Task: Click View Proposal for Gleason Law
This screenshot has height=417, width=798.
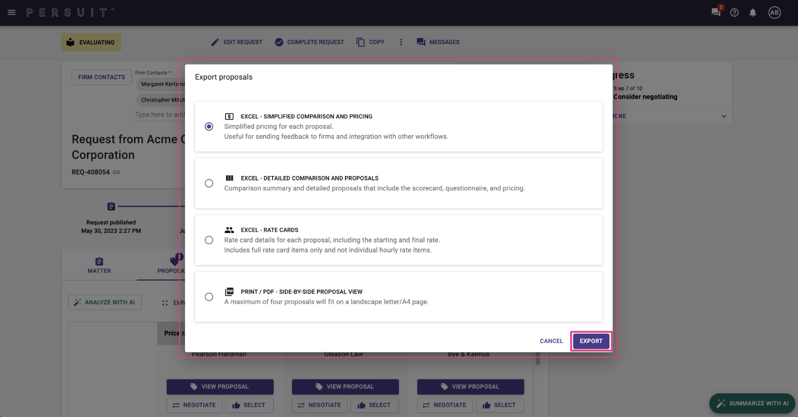Action: (345, 387)
